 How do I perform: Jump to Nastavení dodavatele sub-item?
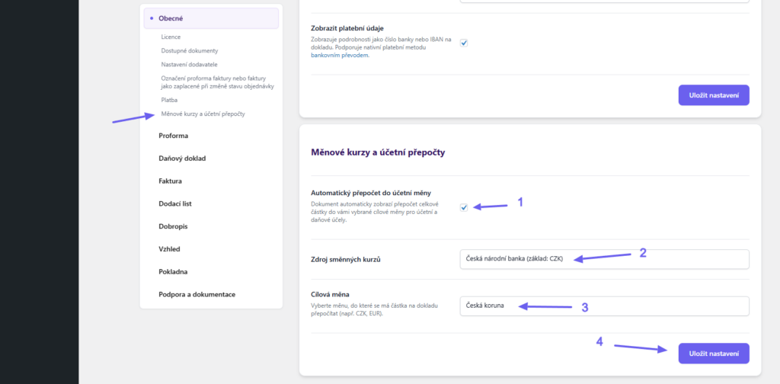pos(189,65)
